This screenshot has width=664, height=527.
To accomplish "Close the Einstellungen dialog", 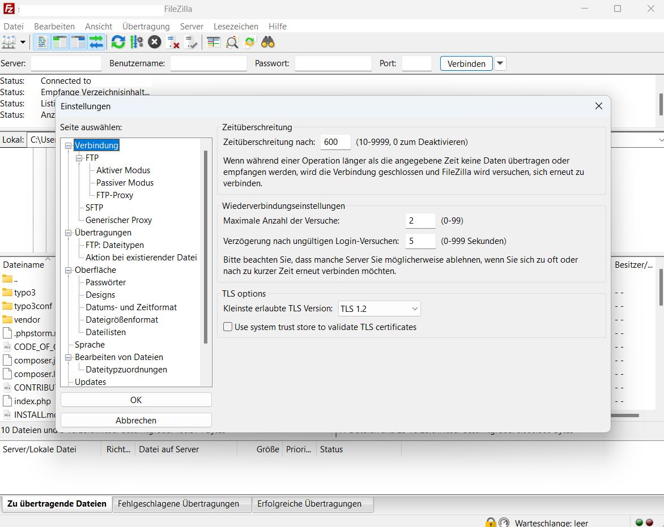I will pos(598,106).
